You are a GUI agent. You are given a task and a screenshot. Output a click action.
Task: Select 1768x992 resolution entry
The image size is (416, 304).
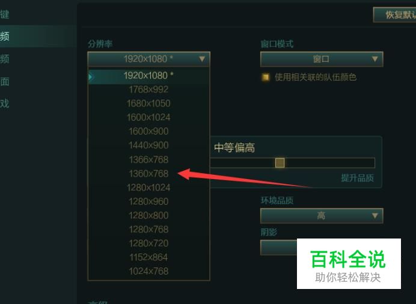[148, 90]
